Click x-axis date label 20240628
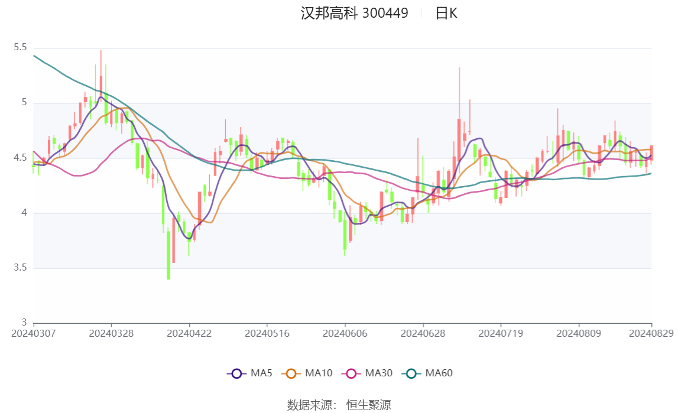678x413 pixels. pyautogui.click(x=423, y=333)
